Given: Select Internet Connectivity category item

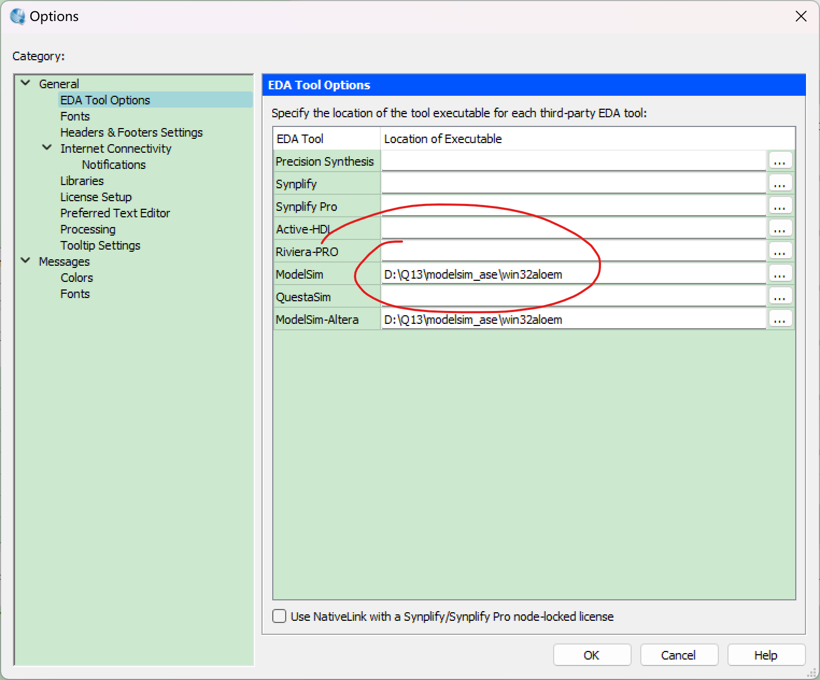Looking at the screenshot, I should [116, 148].
